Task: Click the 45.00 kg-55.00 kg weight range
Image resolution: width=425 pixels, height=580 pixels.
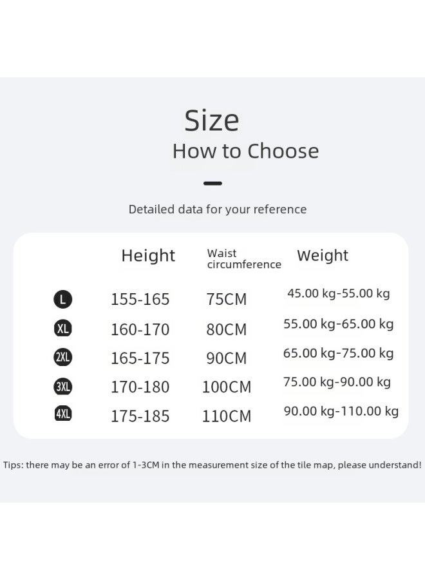Action: [338, 294]
